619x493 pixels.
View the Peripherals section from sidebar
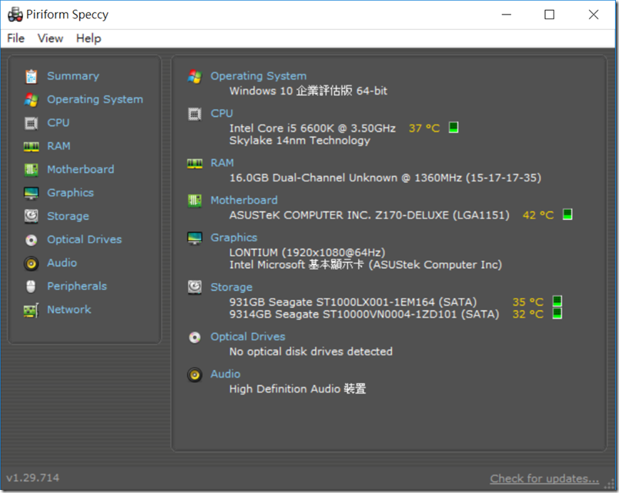77,286
